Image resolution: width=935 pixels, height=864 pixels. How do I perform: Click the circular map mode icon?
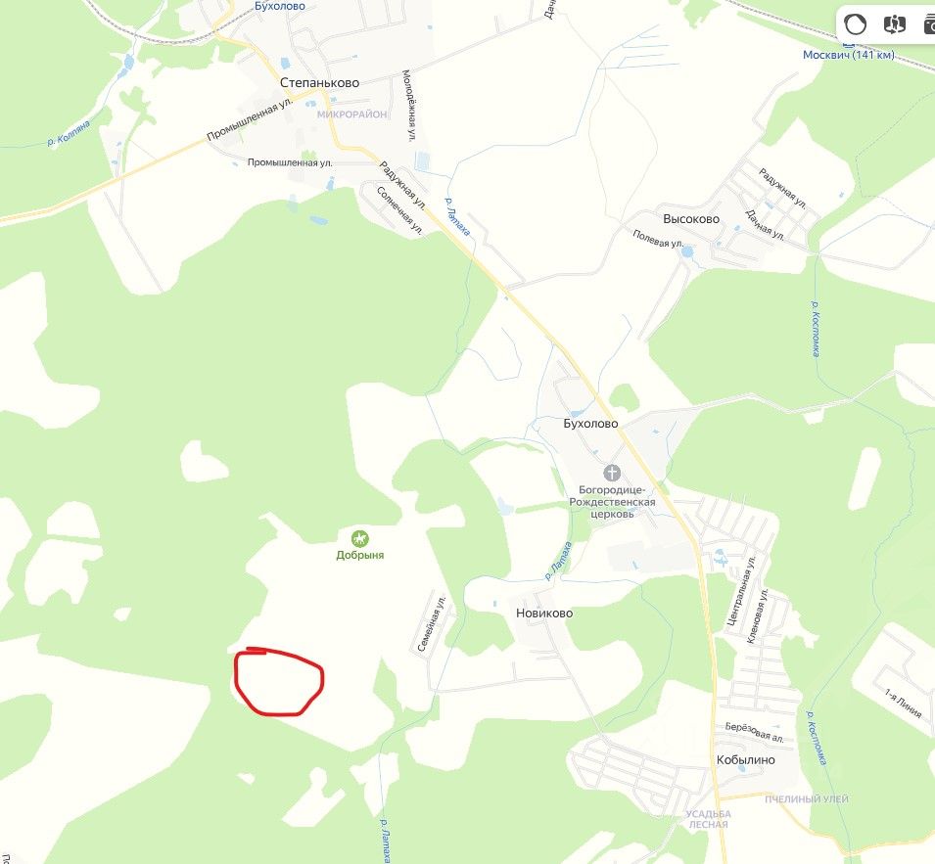coord(855,24)
